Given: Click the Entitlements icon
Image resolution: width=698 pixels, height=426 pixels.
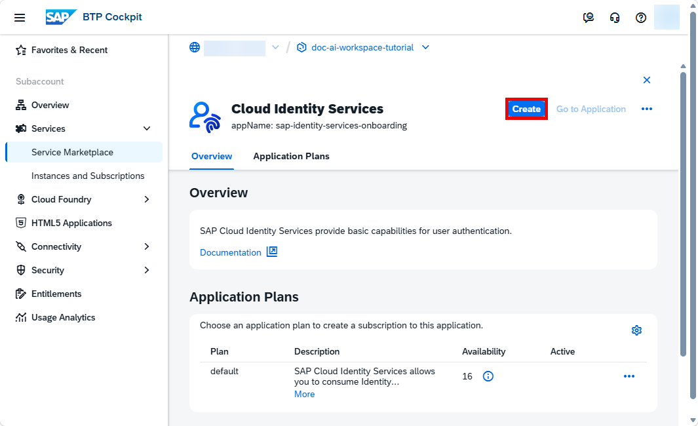Looking at the screenshot, I should [21, 294].
